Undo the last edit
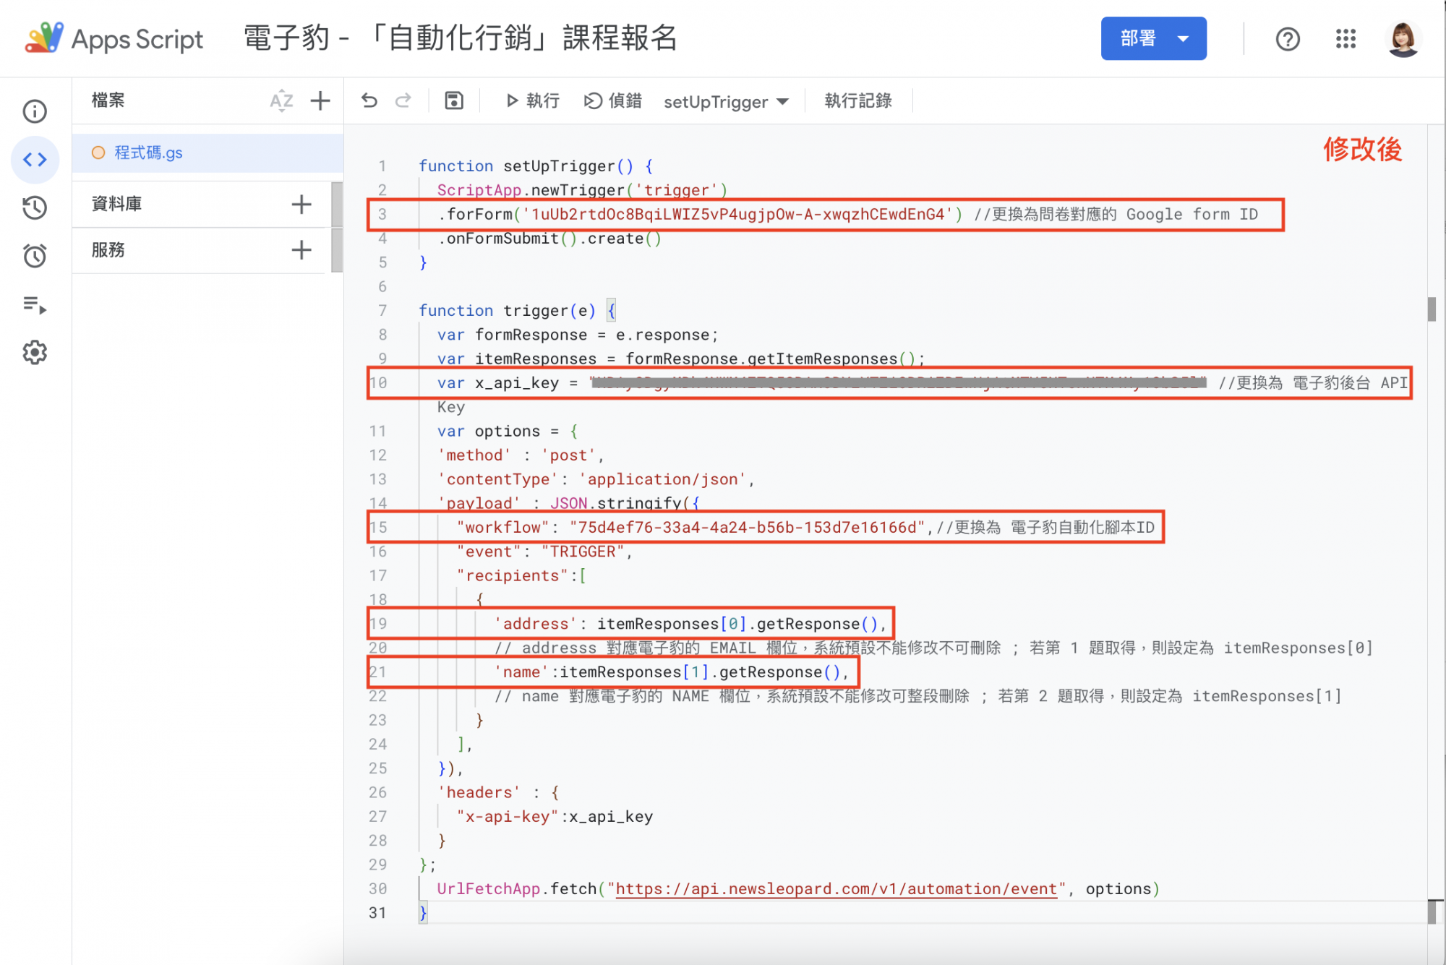The height and width of the screenshot is (965, 1446). 369,100
